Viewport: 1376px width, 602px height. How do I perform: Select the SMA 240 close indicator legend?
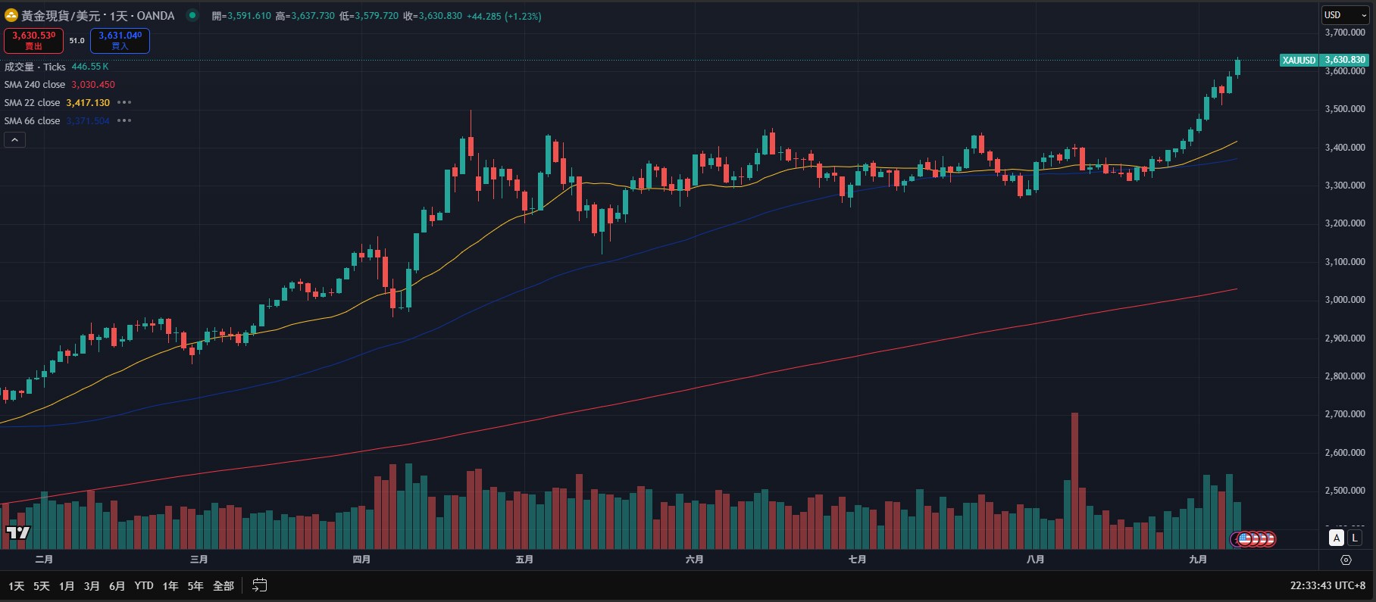coord(35,85)
